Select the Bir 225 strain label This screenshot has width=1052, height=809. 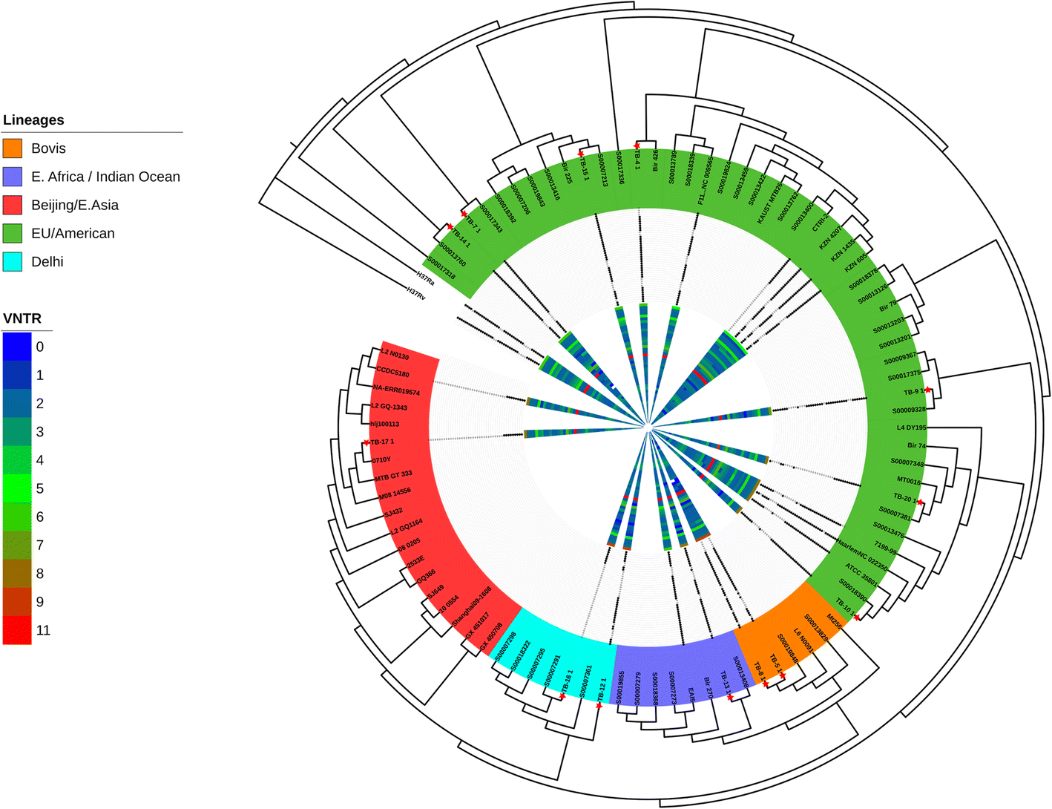[x=567, y=173]
